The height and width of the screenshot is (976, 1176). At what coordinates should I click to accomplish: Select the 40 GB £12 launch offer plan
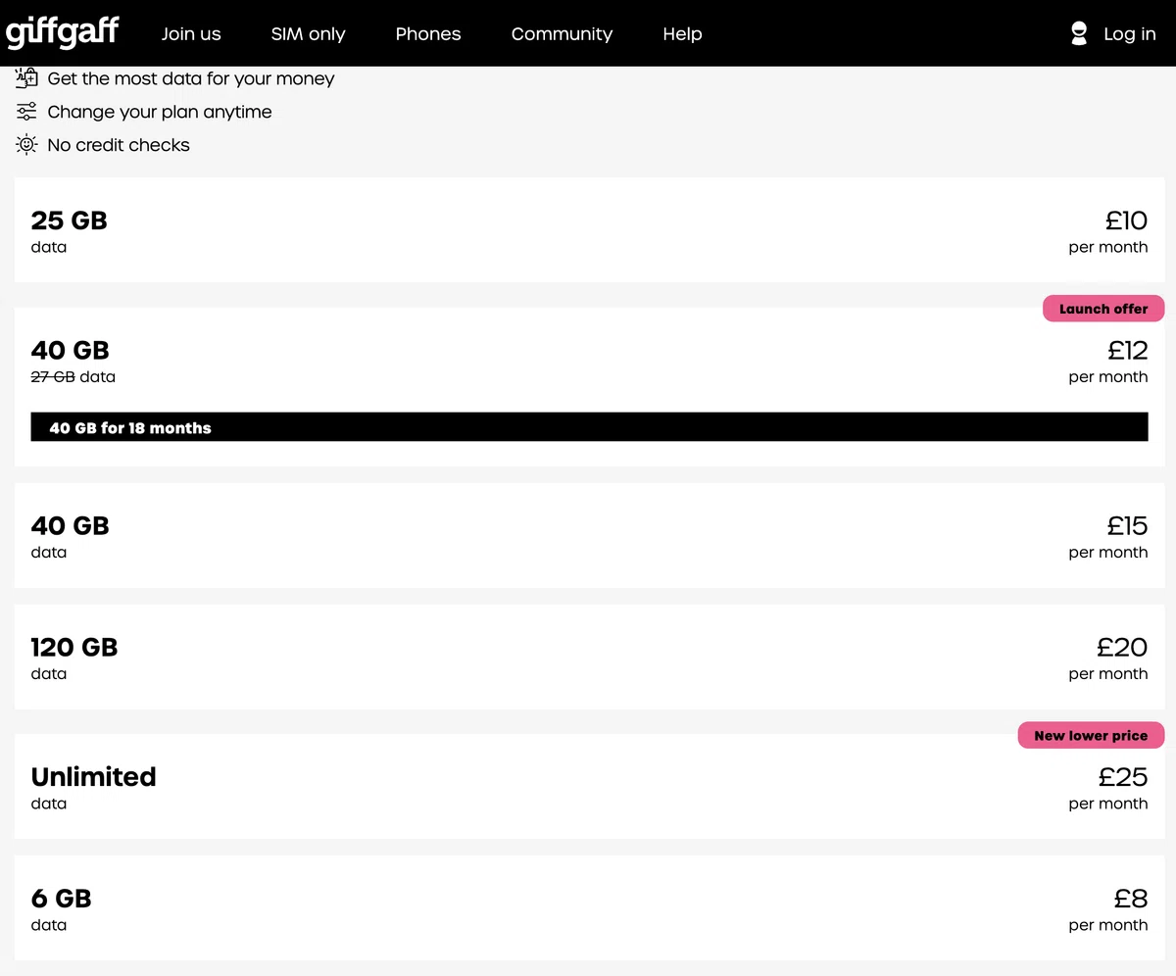(589, 387)
